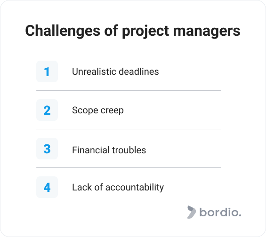Click the number 1 badge
The width and height of the screenshot is (266, 237).
click(47, 71)
